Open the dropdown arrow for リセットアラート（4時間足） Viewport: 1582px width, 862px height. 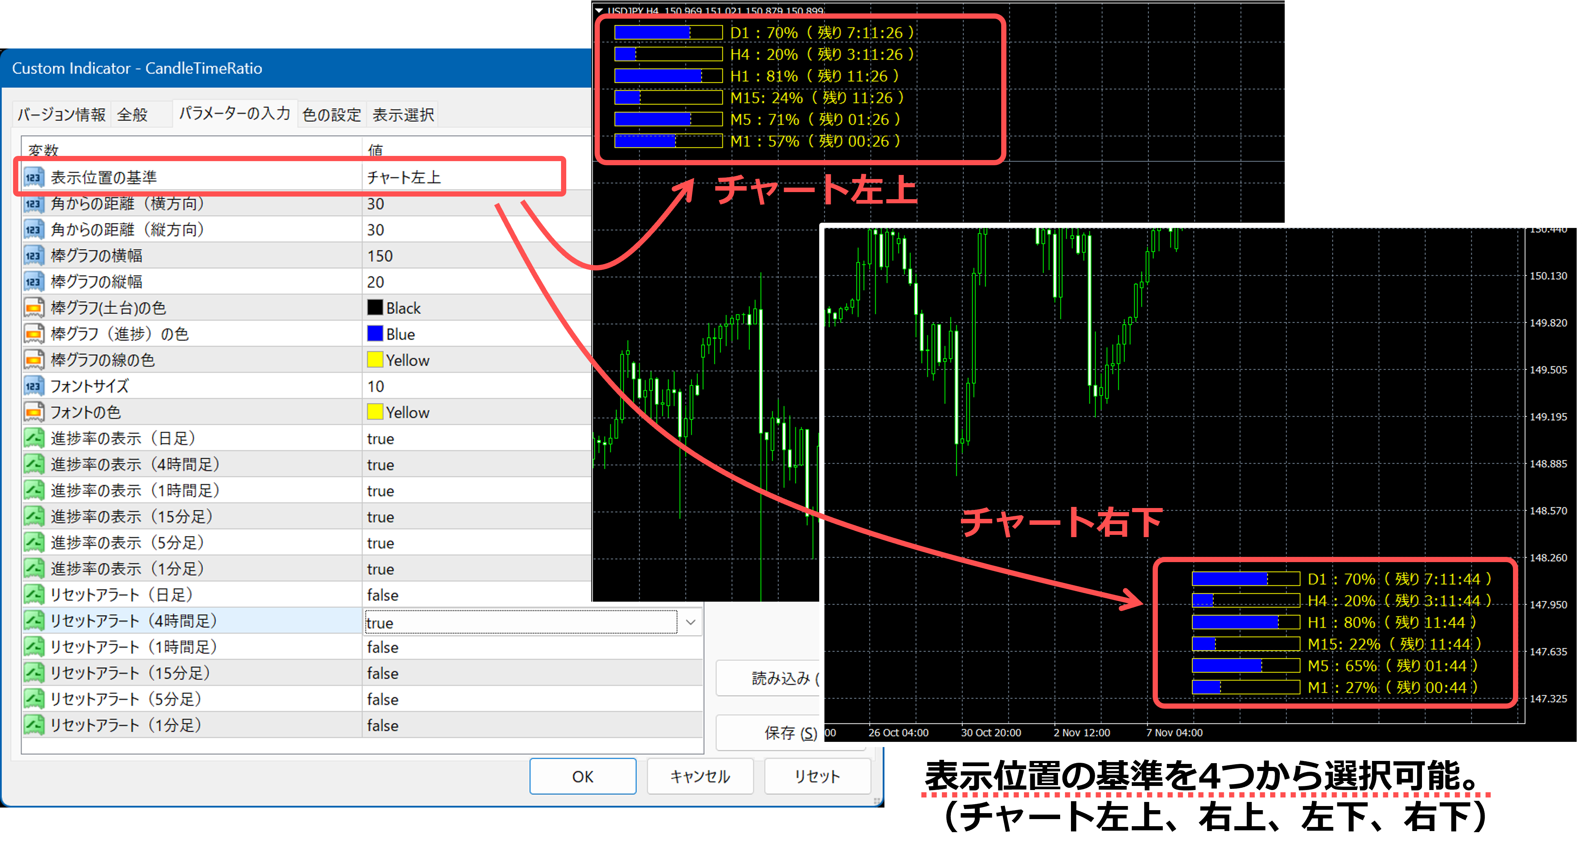point(690,622)
